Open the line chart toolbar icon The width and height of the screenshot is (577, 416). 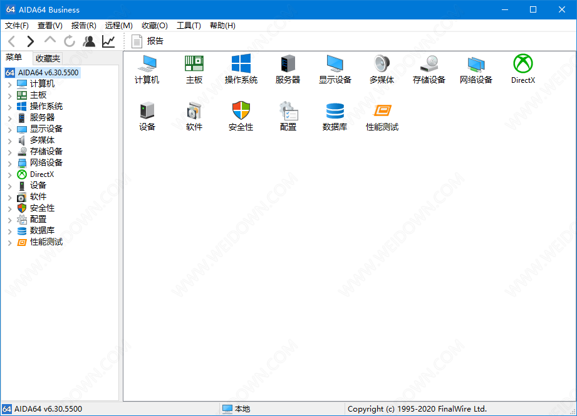108,41
